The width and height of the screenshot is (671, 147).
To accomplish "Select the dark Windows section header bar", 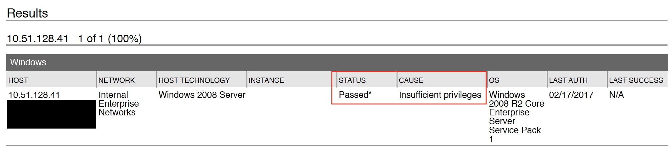I will point(337,62).
